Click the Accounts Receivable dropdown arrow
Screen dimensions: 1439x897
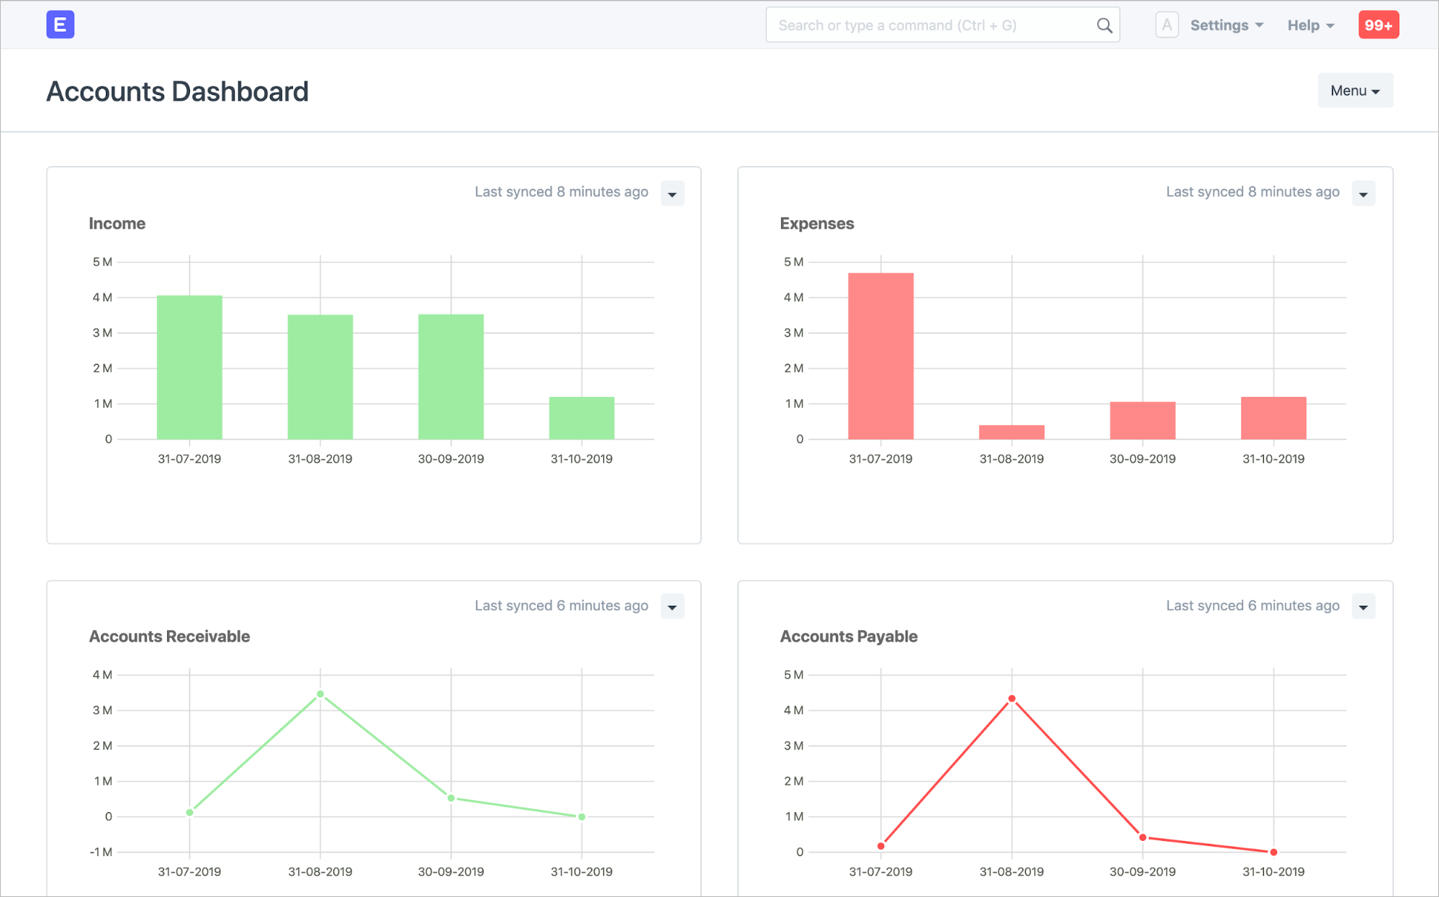click(x=672, y=606)
